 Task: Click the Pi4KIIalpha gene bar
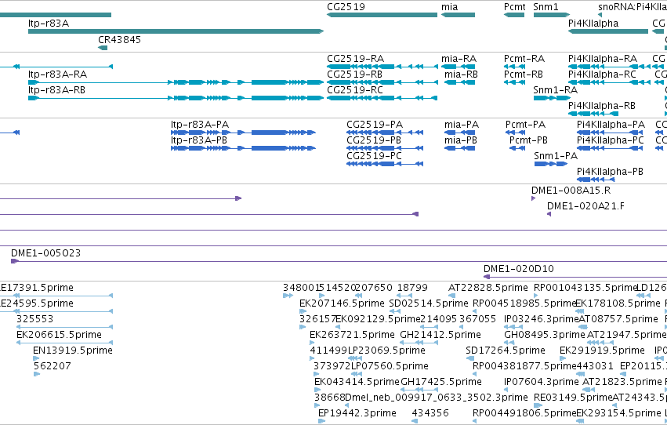[x=608, y=31]
